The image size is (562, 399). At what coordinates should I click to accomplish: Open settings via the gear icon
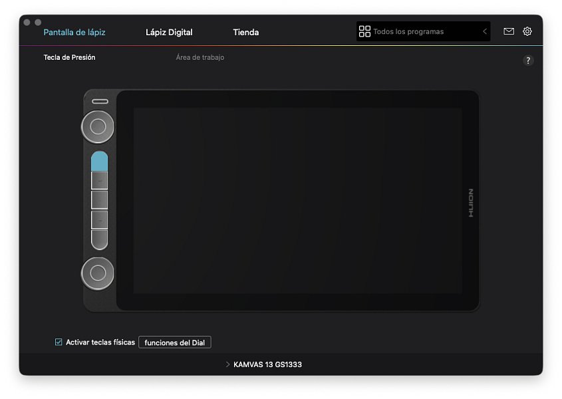(x=527, y=31)
